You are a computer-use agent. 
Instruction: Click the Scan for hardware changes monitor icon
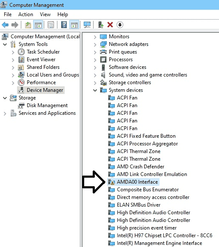tap(87, 25)
